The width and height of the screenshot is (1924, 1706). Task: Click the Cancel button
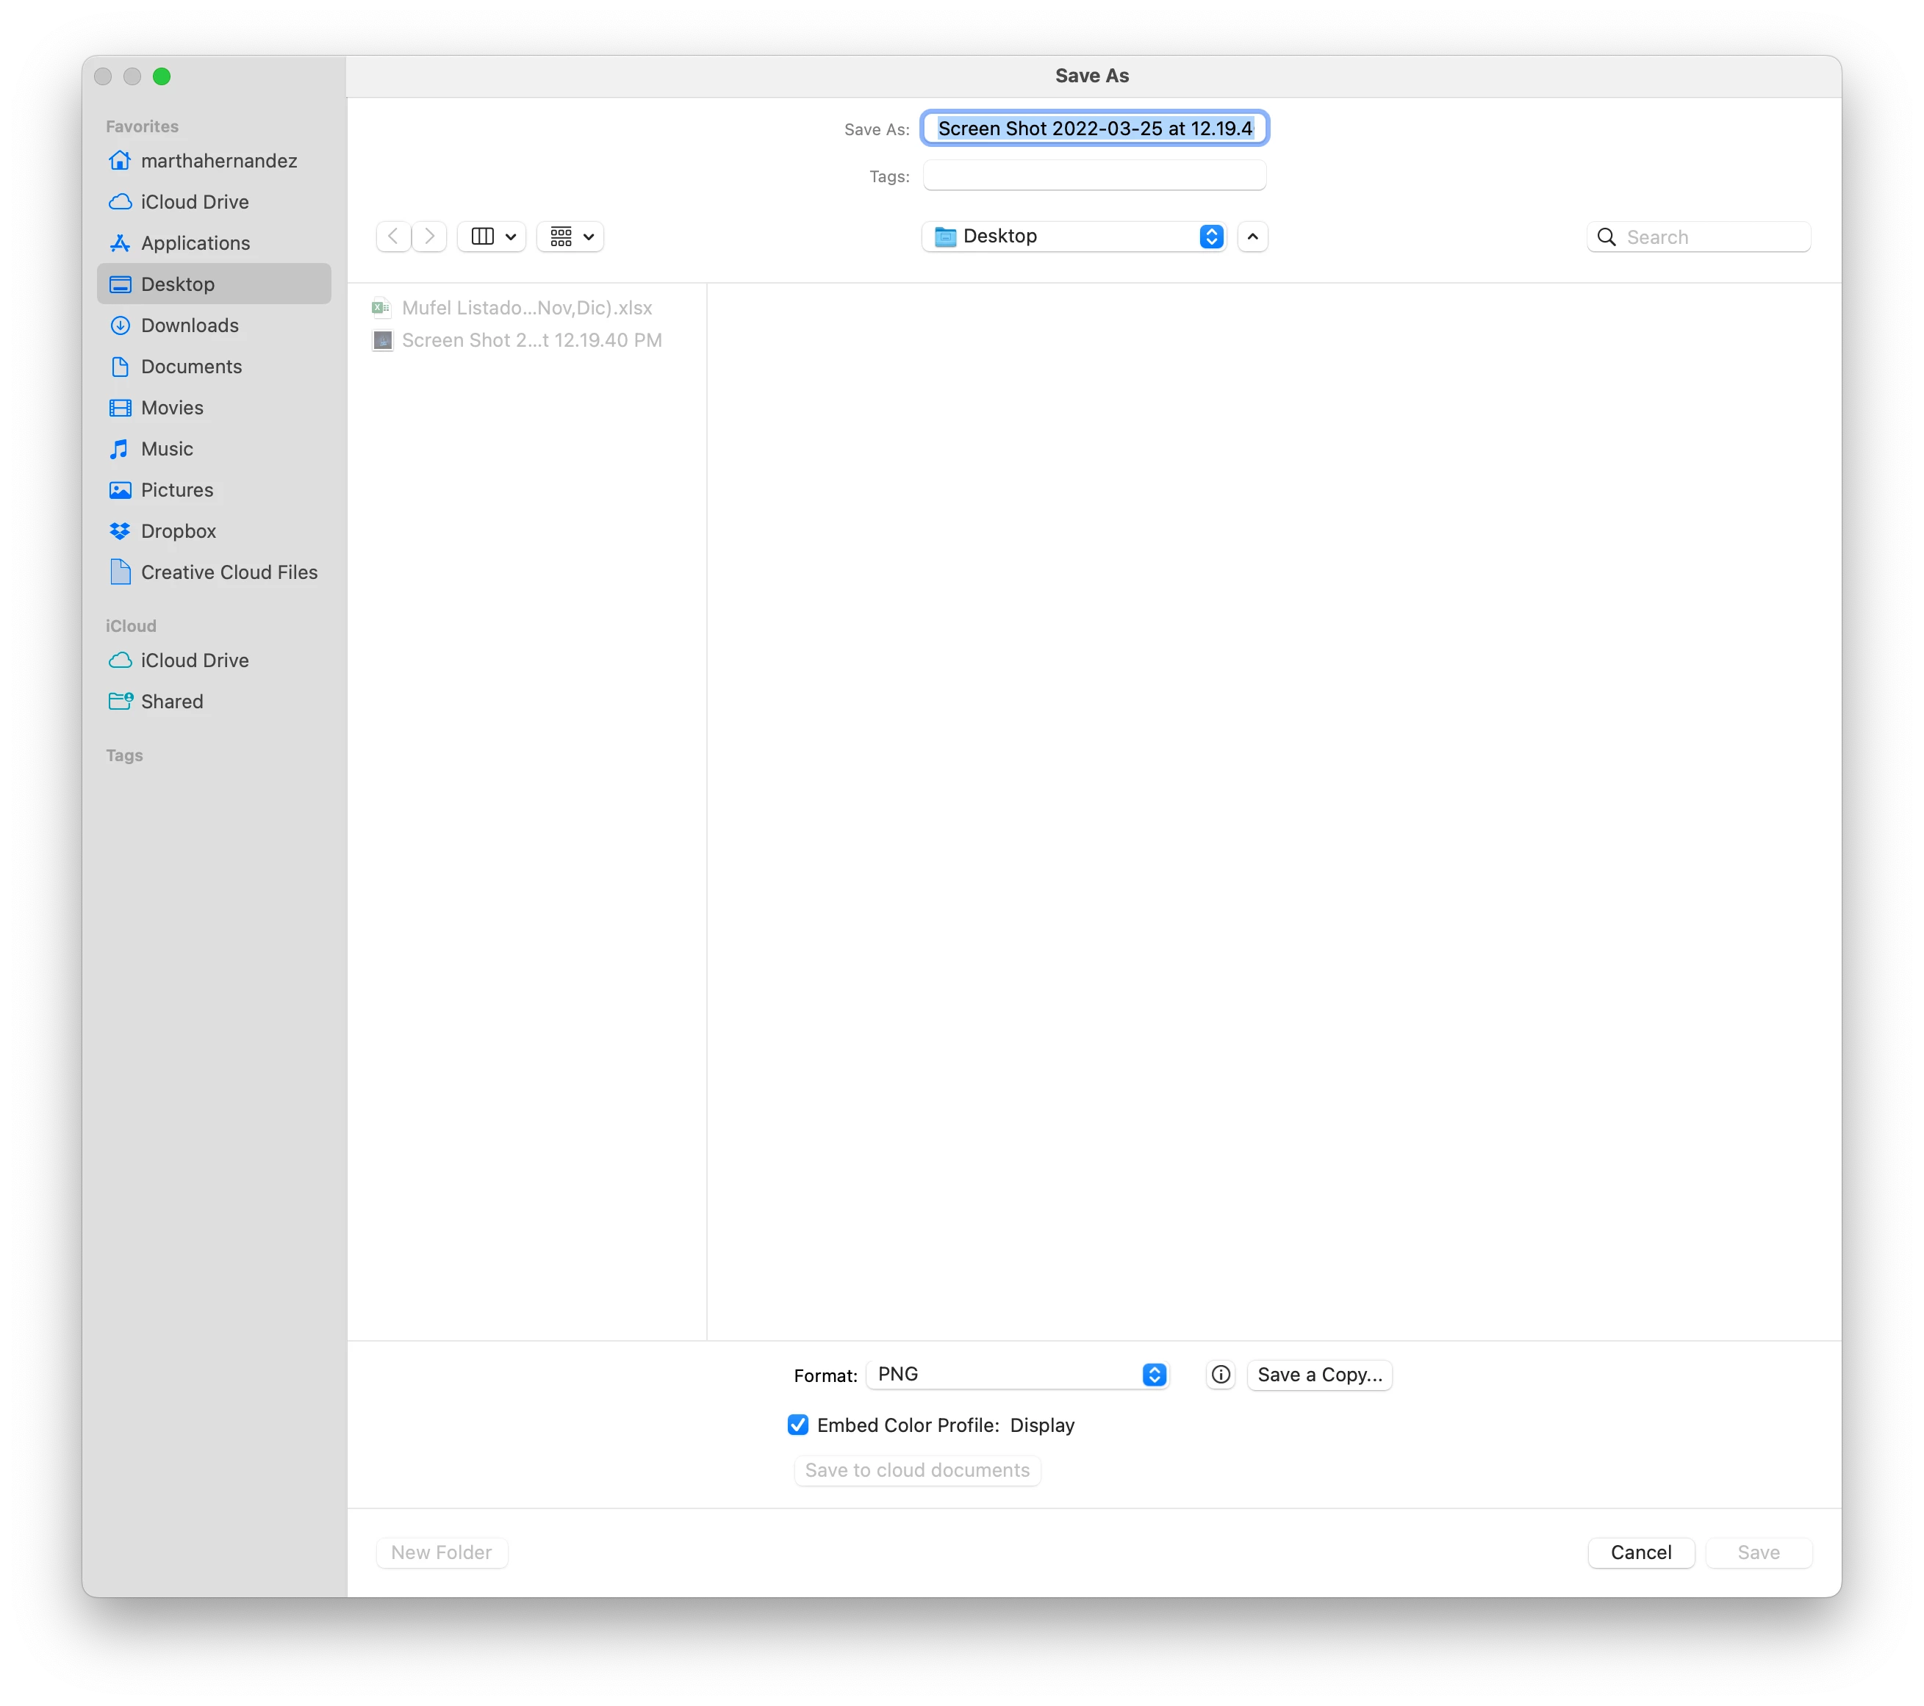click(1640, 1552)
